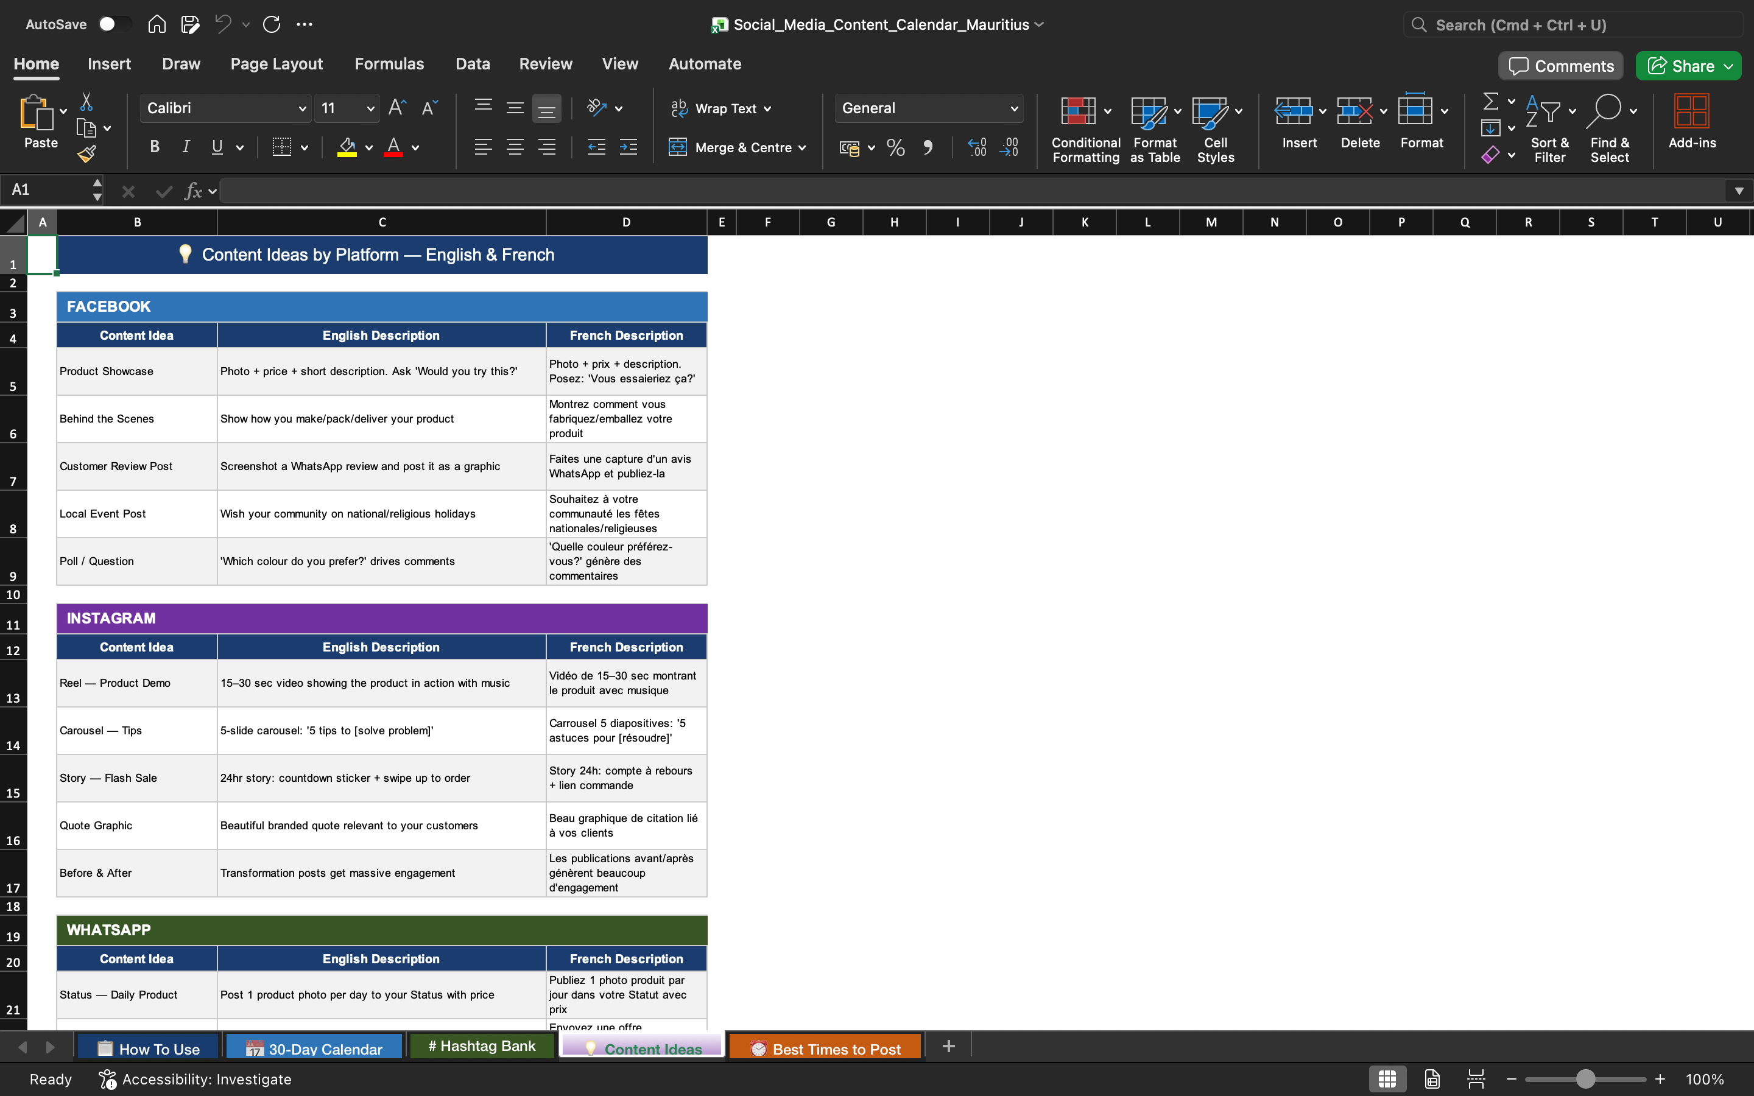Viewport: 1754px width, 1096px height.
Task: Expand the Merge & Centre dropdown arrow
Action: pos(802,148)
